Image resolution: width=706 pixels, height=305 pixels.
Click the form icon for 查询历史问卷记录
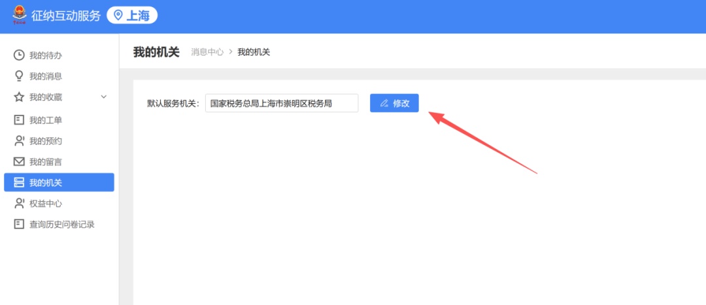[19, 224]
